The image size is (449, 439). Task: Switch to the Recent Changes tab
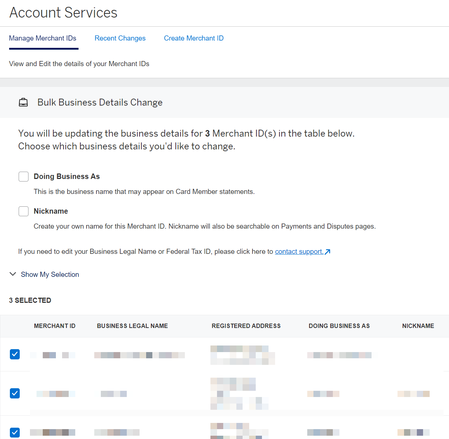point(120,38)
